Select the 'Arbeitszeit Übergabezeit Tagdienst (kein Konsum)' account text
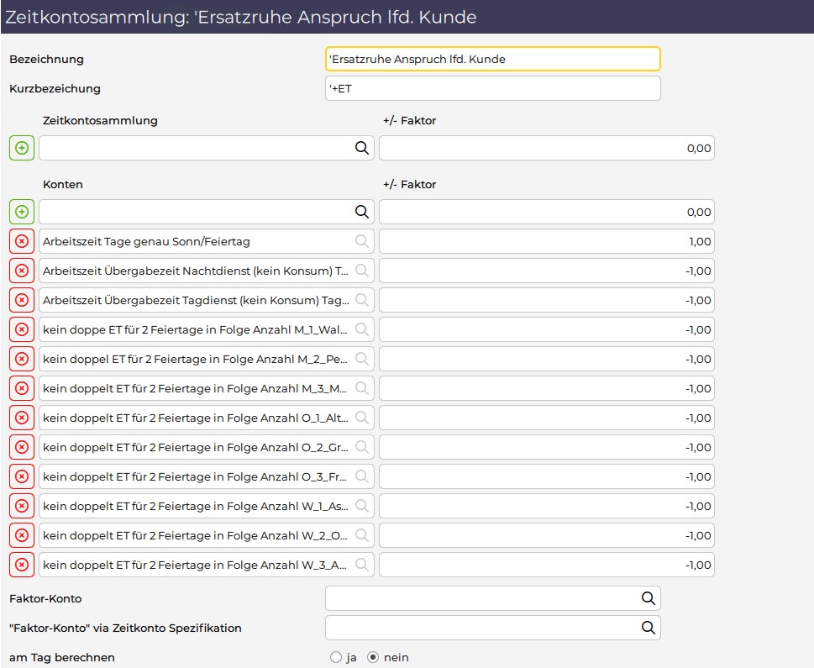This screenshot has height=668, width=814. click(x=196, y=300)
